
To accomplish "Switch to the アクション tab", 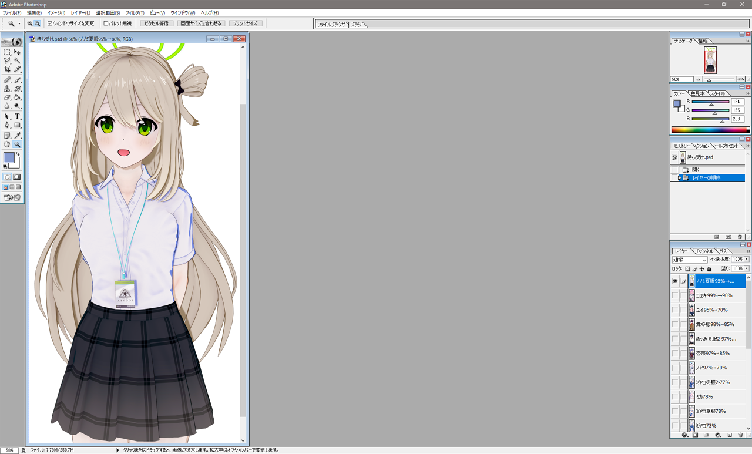I will (x=701, y=146).
